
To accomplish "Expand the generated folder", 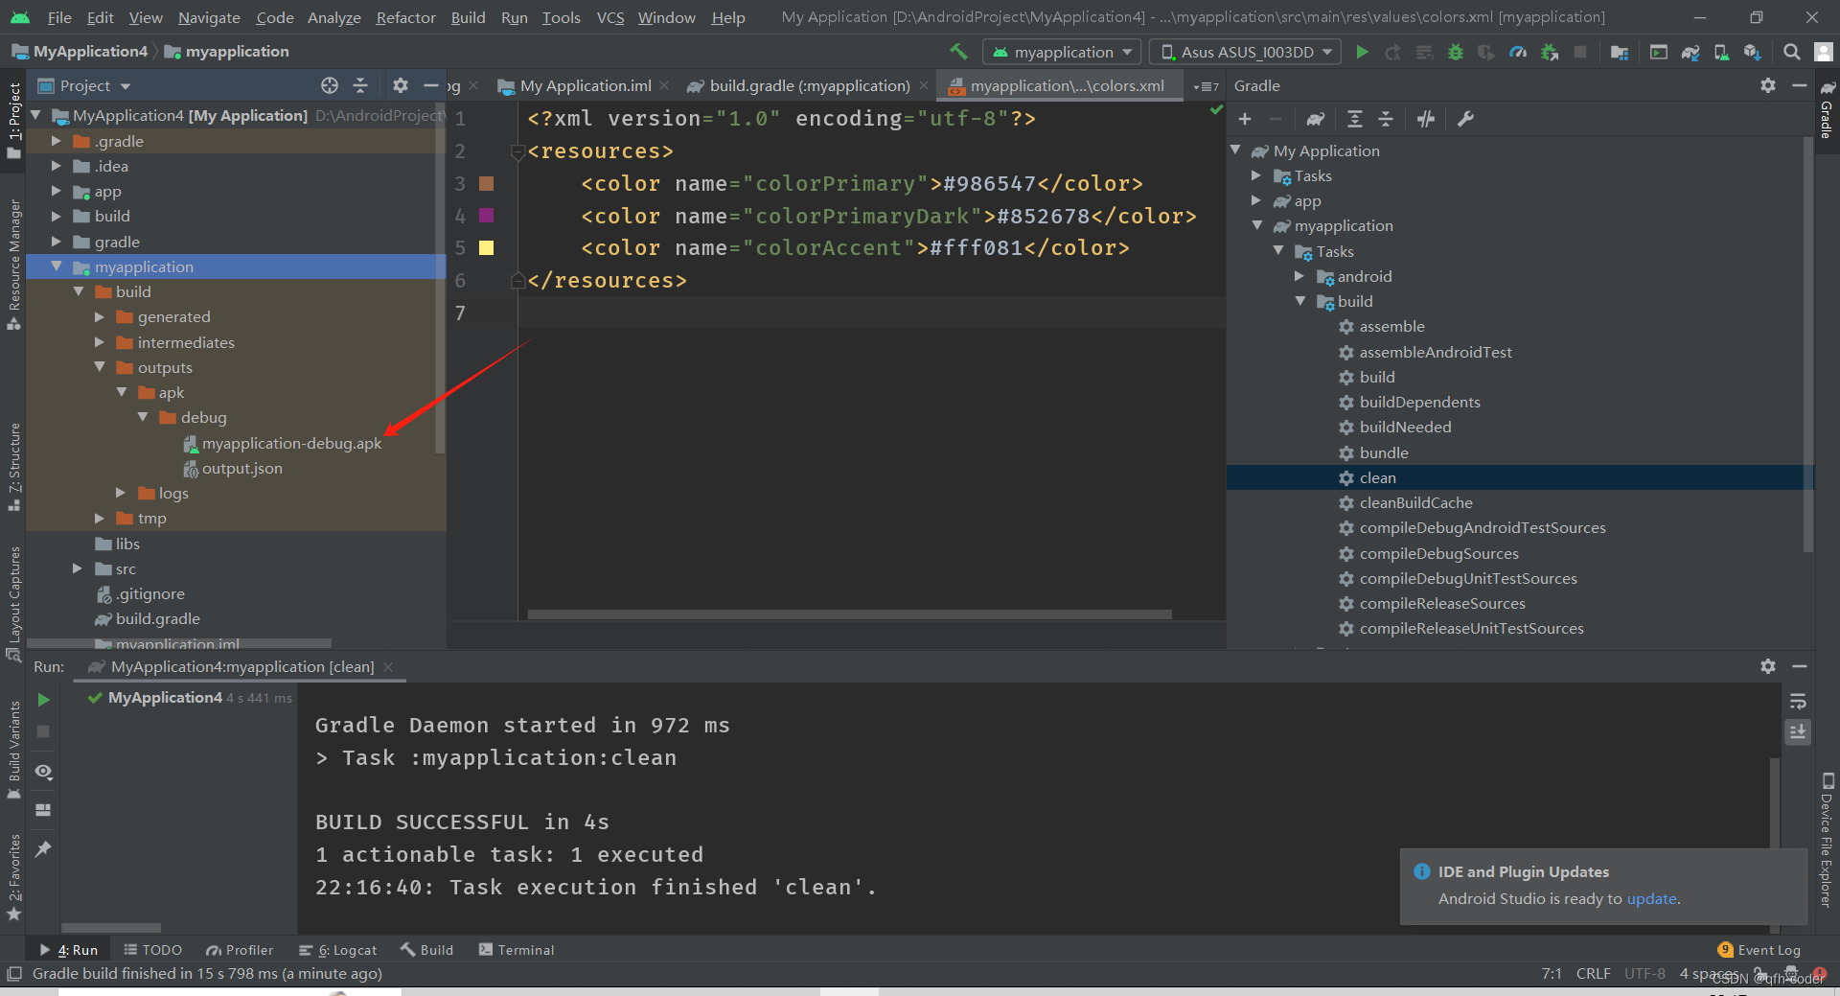I will click(x=99, y=316).
